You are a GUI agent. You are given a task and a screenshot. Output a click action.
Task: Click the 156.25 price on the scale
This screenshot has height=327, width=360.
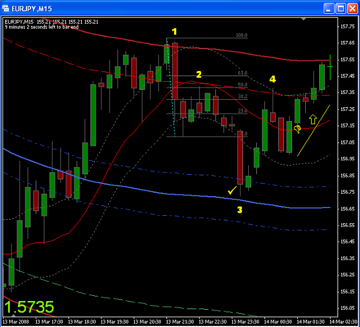[347, 275]
